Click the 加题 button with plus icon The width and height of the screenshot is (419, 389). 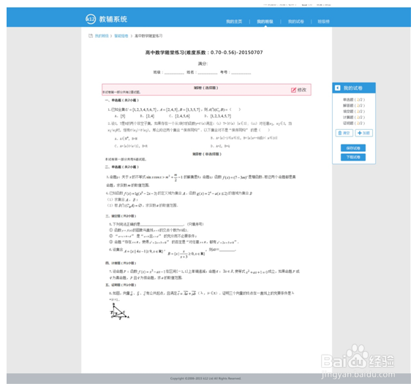coord(364,133)
